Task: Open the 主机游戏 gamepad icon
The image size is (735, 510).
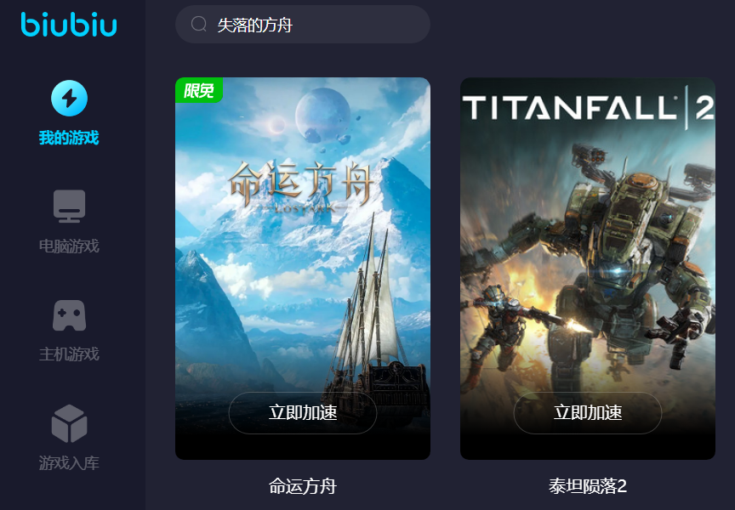Action: pyautogui.click(x=70, y=315)
